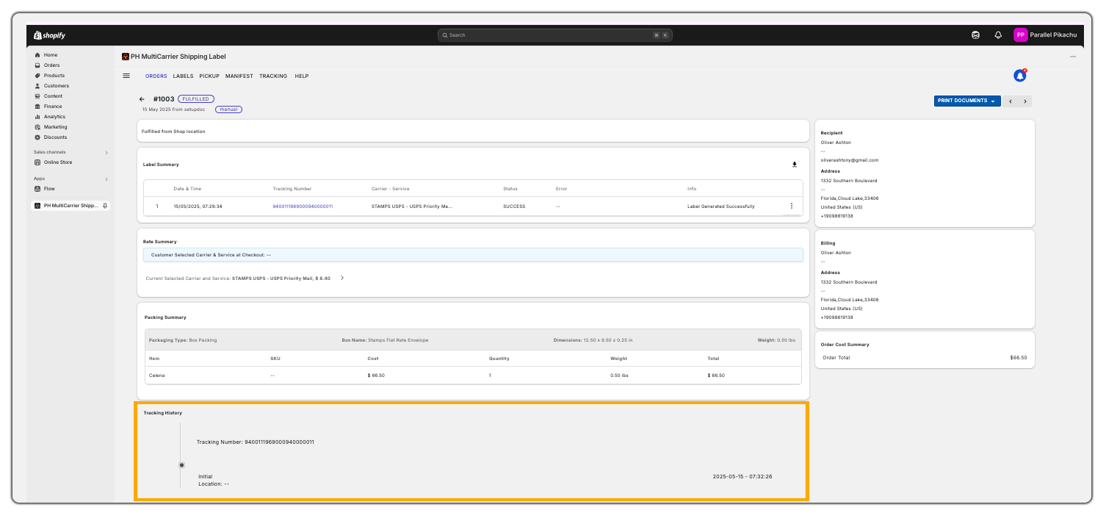Open tracking number link in Label Summary
The image size is (1106, 521).
(x=303, y=206)
